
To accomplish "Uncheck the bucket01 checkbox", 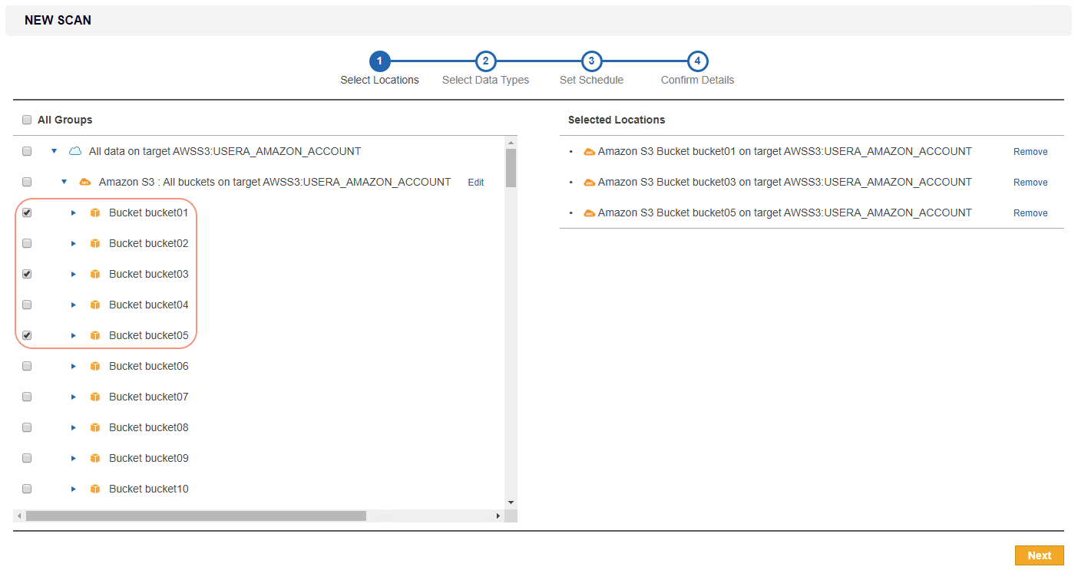I will pyautogui.click(x=27, y=213).
